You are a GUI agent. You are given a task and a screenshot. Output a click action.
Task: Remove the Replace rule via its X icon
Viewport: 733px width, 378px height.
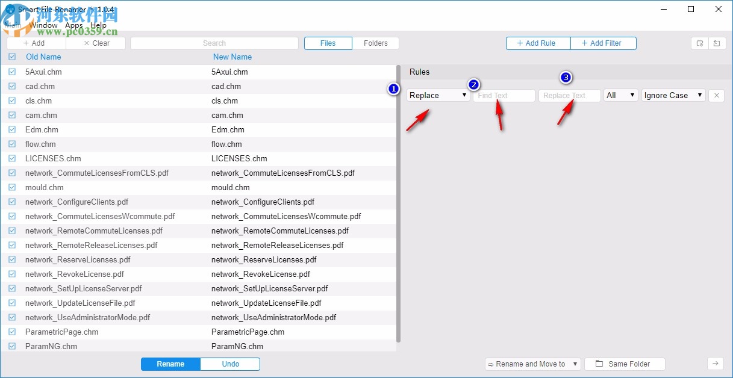pos(716,95)
